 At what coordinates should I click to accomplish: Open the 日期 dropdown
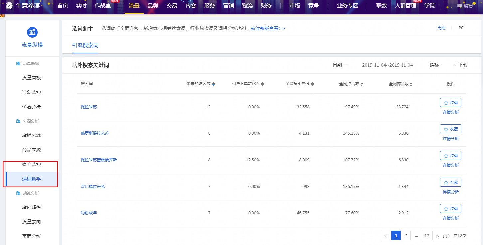(340, 65)
